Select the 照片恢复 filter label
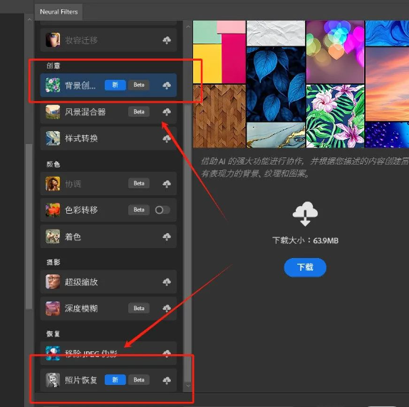409x407 pixels. [x=81, y=380]
